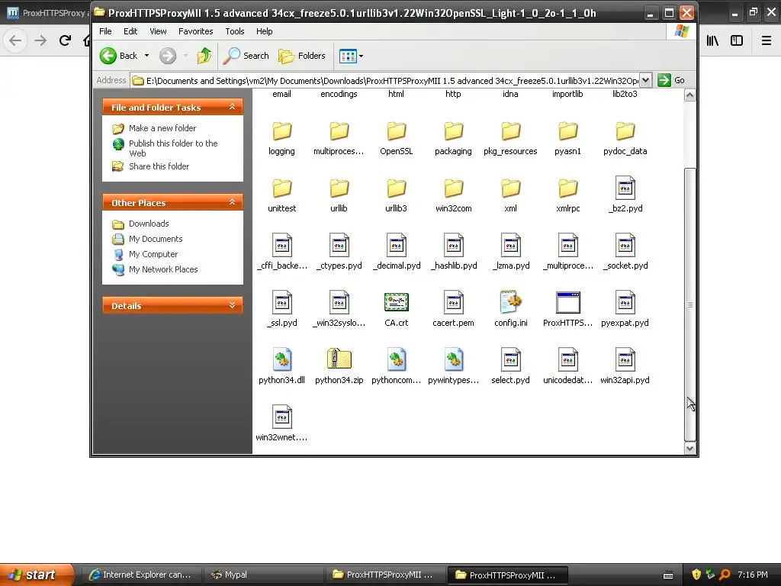Select the _socket.pyd file
The image size is (781, 586).
tap(625, 253)
